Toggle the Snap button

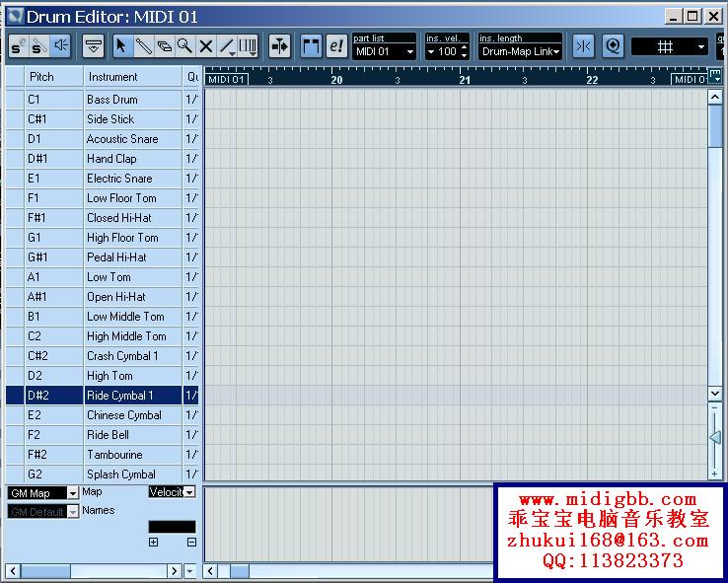tap(583, 46)
